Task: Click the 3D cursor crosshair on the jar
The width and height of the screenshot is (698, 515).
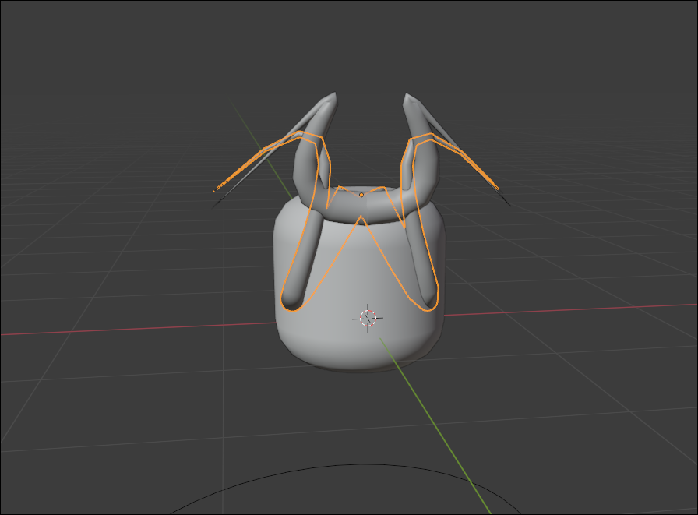Action: 368,318
